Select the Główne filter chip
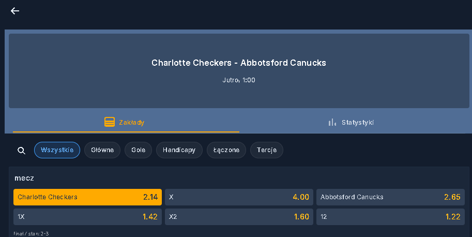This screenshot has height=237, width=472. pyautogui.click(x=102, y=150)
